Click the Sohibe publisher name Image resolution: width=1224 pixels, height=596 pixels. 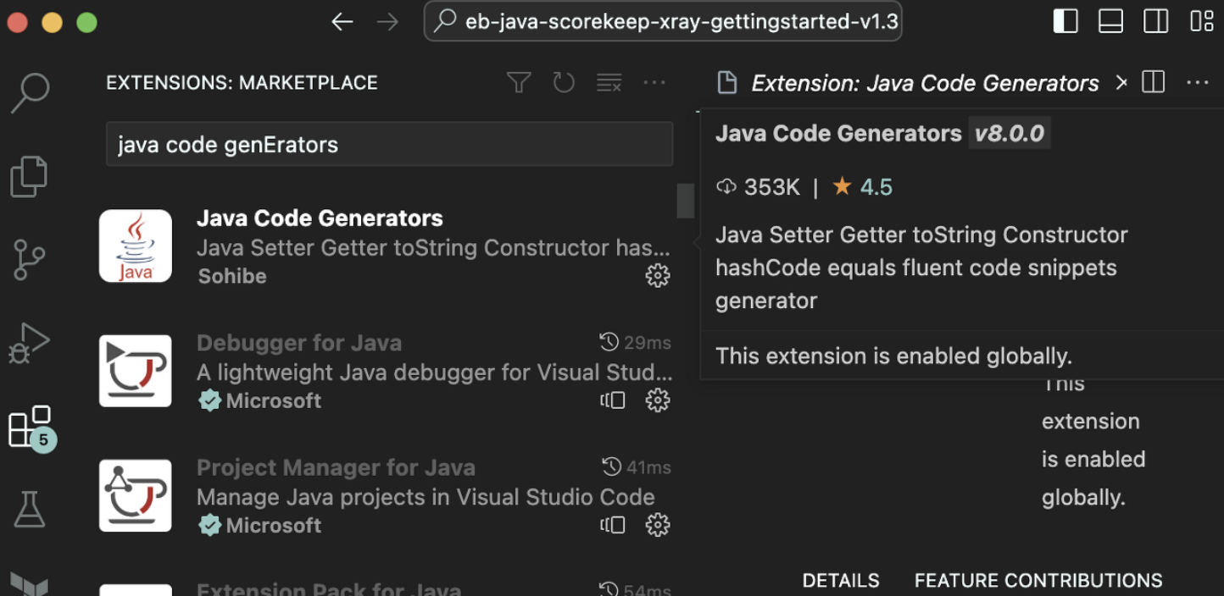pyautogui.click(x=232, y=276)
